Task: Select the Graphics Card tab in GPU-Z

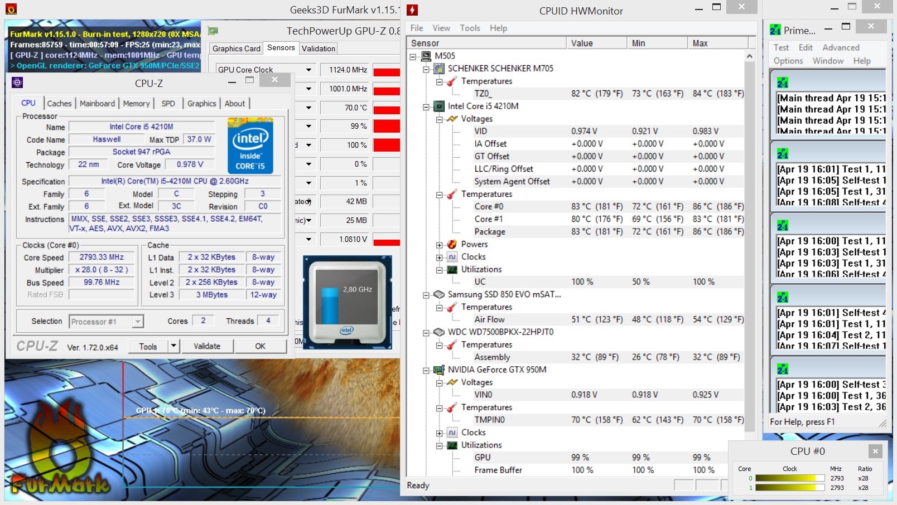Action: pyautogui.click(x=237, y=48)
